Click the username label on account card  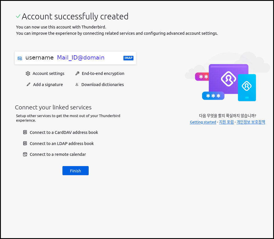tap(40, 58)
